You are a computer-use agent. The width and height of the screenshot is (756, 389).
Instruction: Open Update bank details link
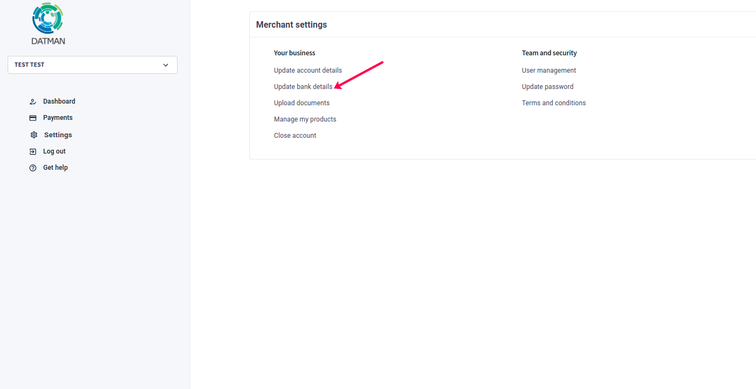(x=303, y=87)
